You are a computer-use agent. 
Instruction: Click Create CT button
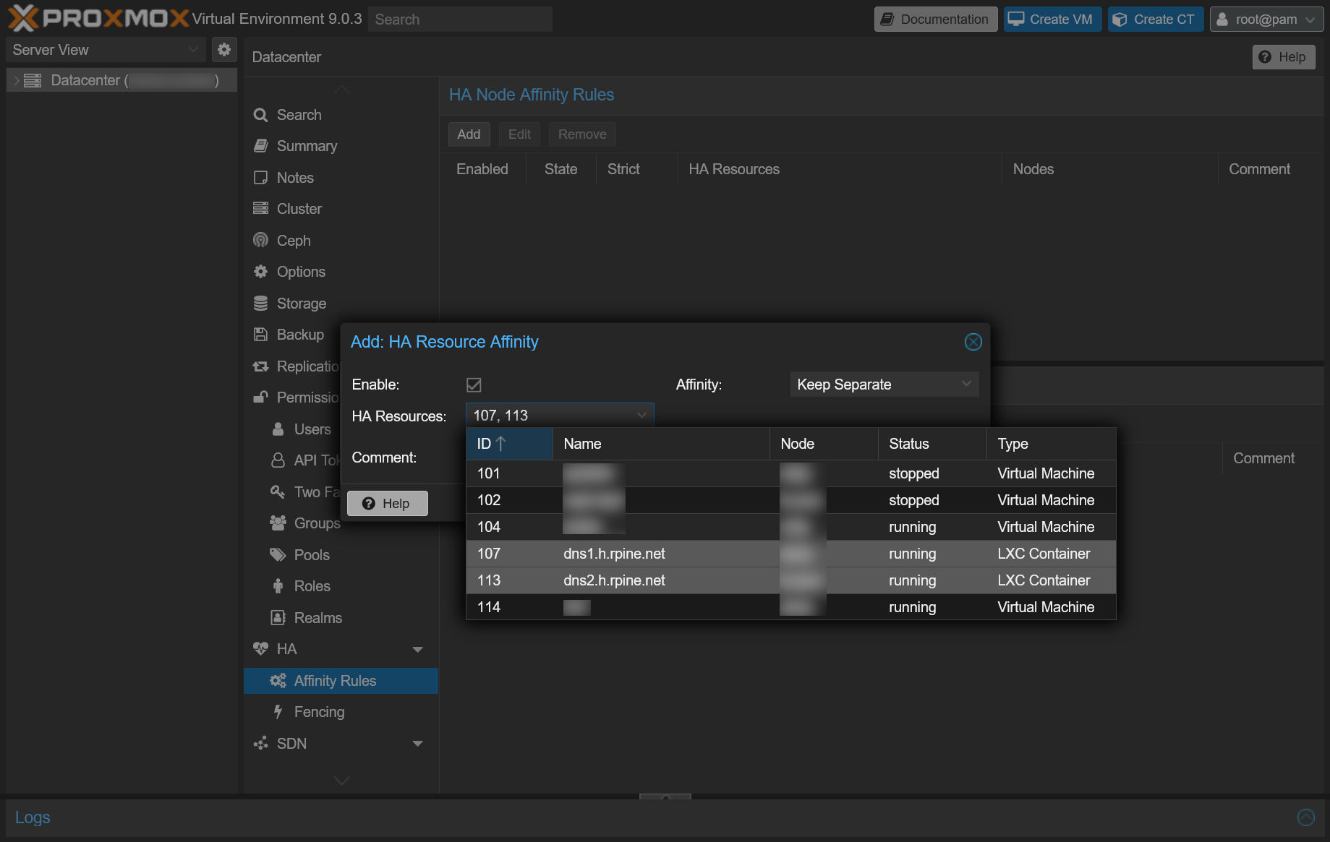coord(1155,20)
